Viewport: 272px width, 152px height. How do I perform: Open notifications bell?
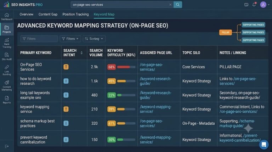pos(254,5)
